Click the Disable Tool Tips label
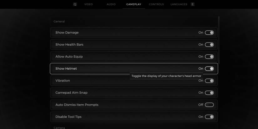This screenshot has height=129, width=258. click(68, 117)
